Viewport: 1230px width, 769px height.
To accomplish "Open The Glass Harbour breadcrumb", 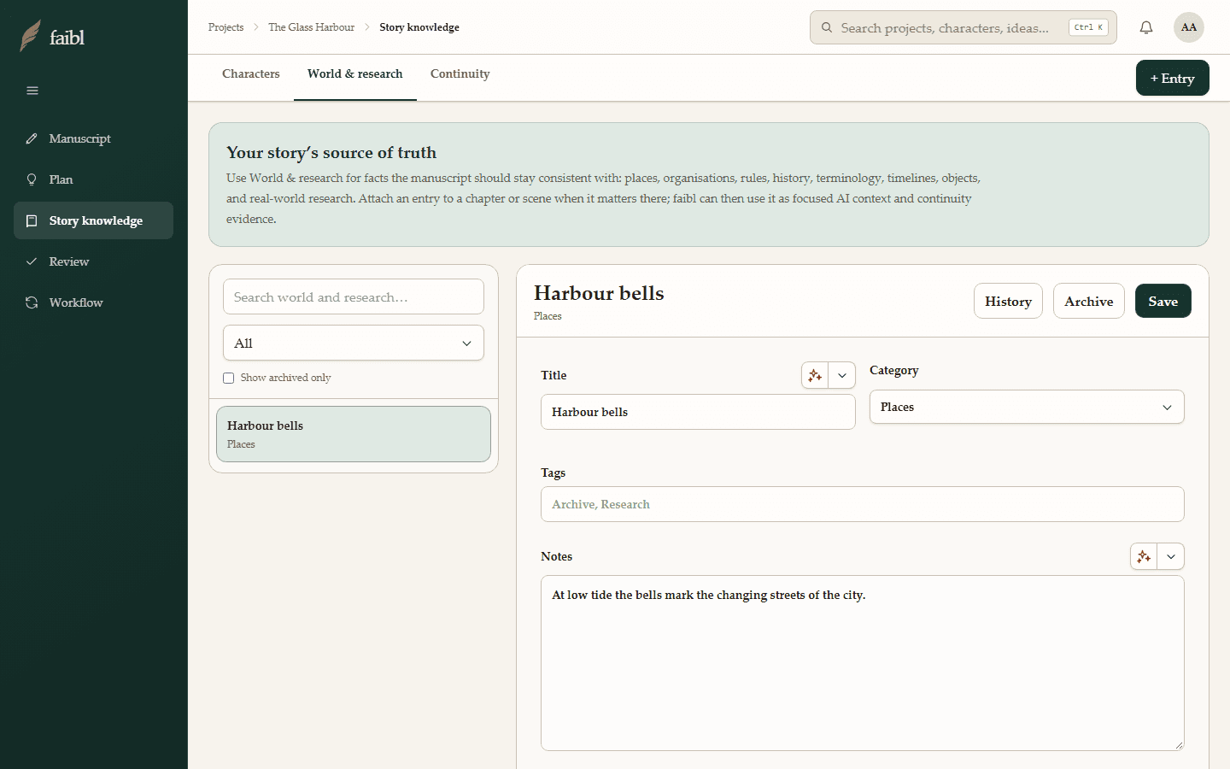I will (311, 27).
